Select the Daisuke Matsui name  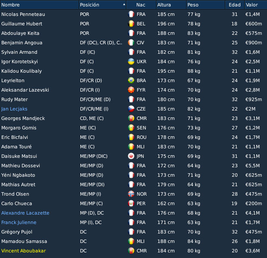click(x=19, y=156)
